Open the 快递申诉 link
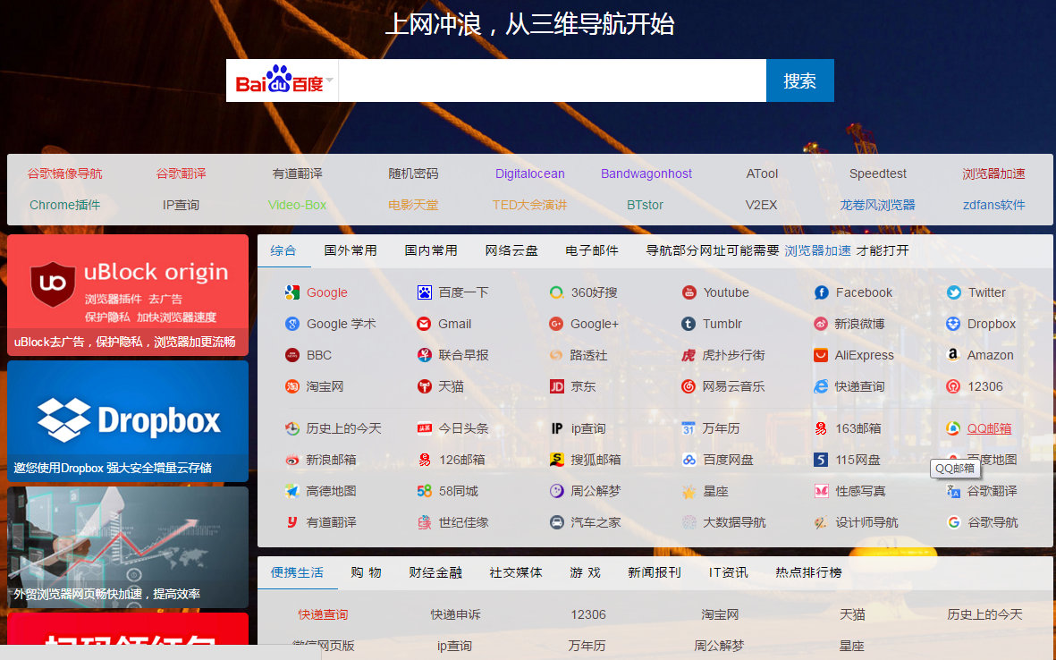Viewport: 1056px width, 660px height. [456, 614]
